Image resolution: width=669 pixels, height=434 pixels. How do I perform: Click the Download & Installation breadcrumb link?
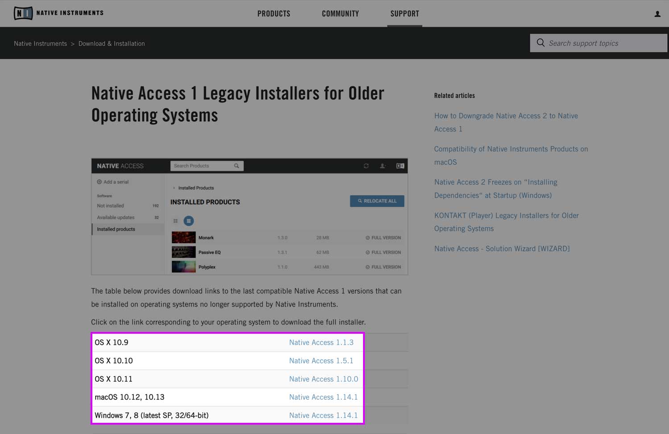click(x=111, y=43)
